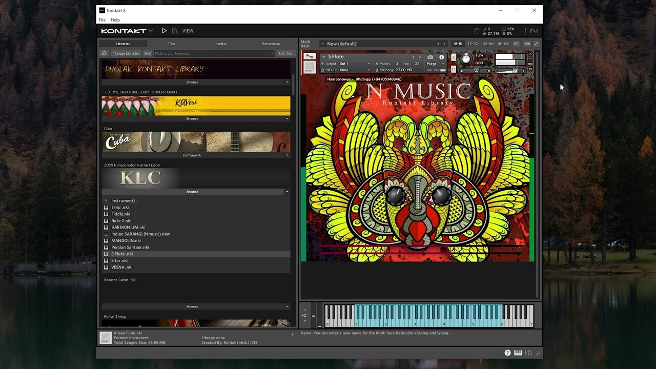Switch to the Libraries tab

(123, 44)
